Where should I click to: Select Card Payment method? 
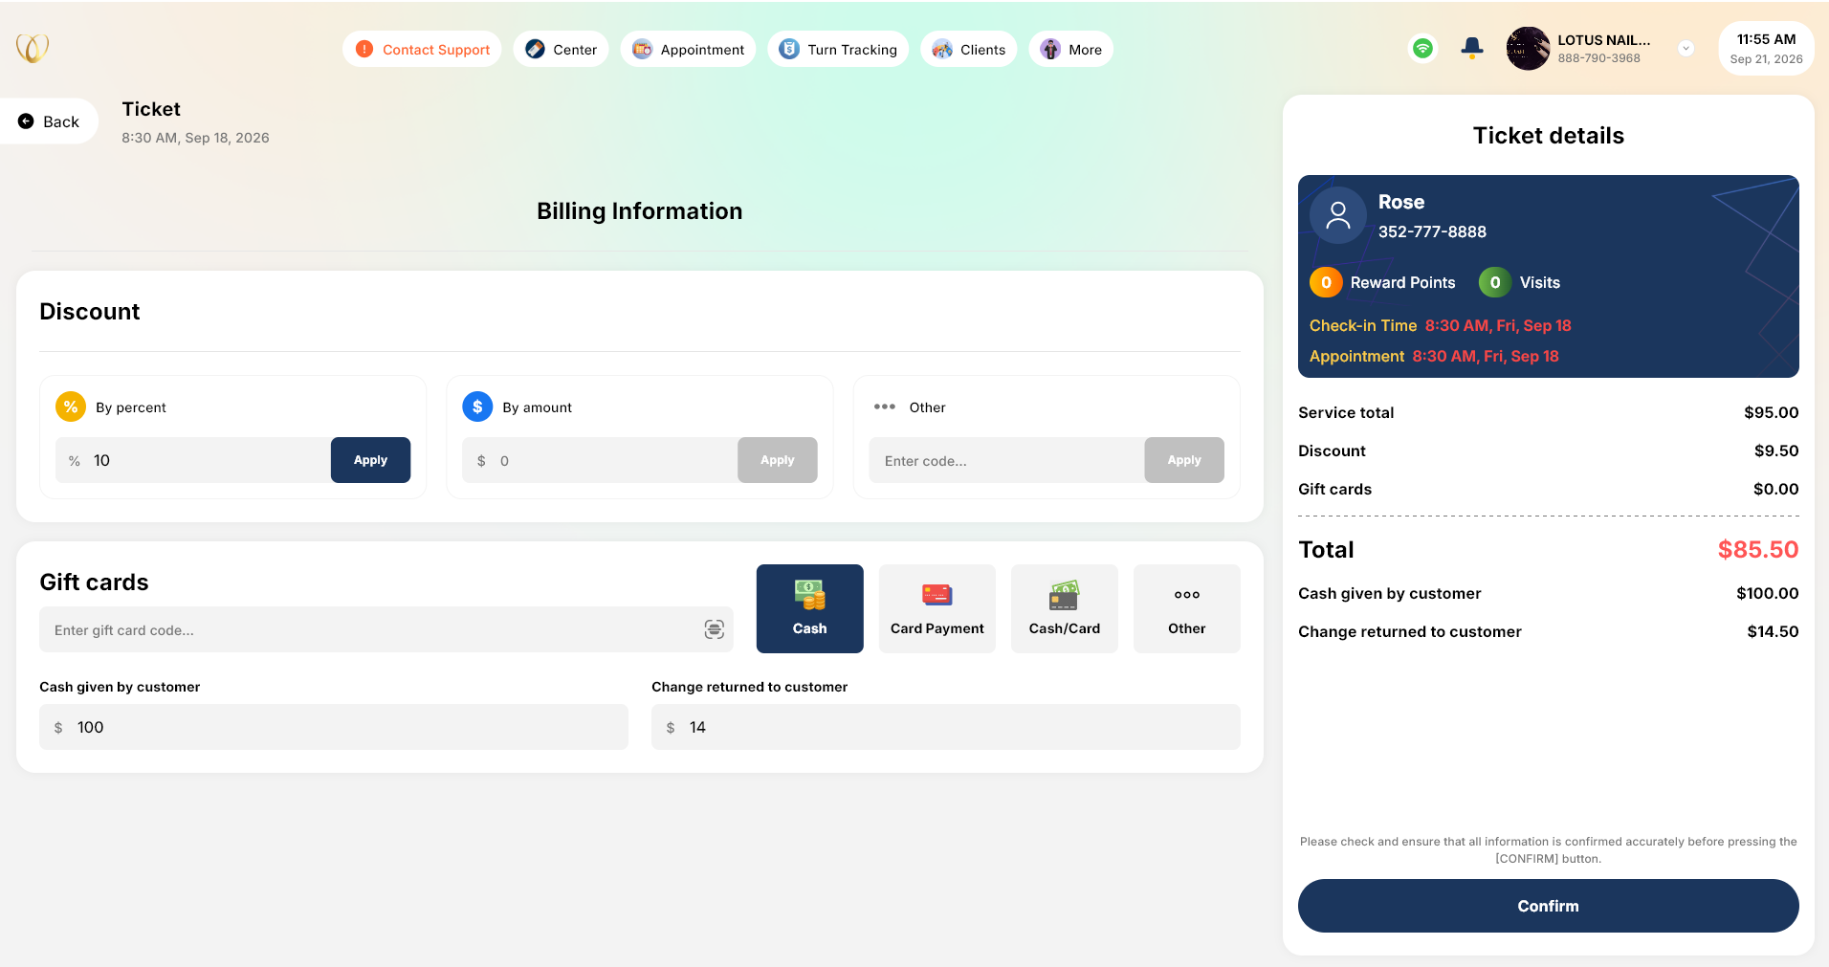click(x=937, y=608)
